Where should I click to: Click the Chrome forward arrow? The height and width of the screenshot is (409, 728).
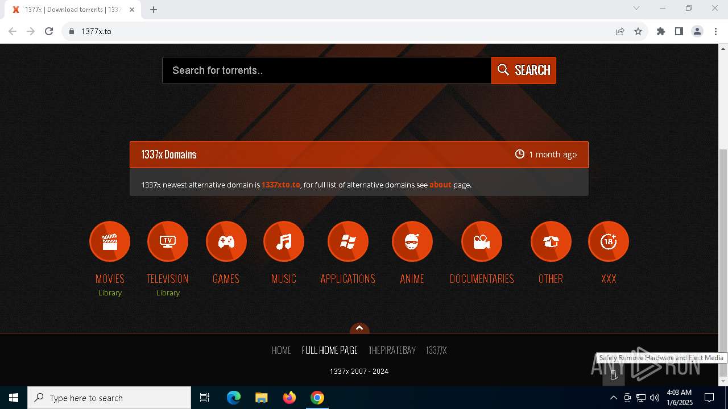coord(31,31)
